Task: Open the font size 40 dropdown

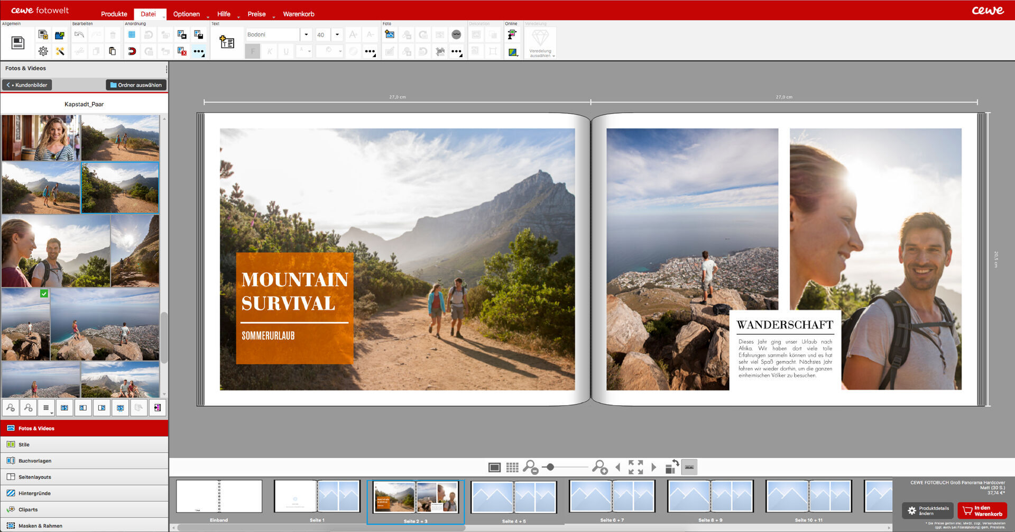Action: (x=337, y=35)
